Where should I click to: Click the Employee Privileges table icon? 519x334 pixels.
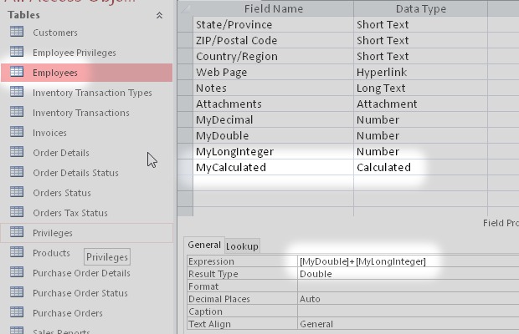[x=16, y=53]
